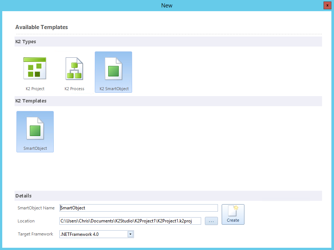This screenshot has width=334, height=250.
Task: Click the Create button
Action: [x=233, y=214]
